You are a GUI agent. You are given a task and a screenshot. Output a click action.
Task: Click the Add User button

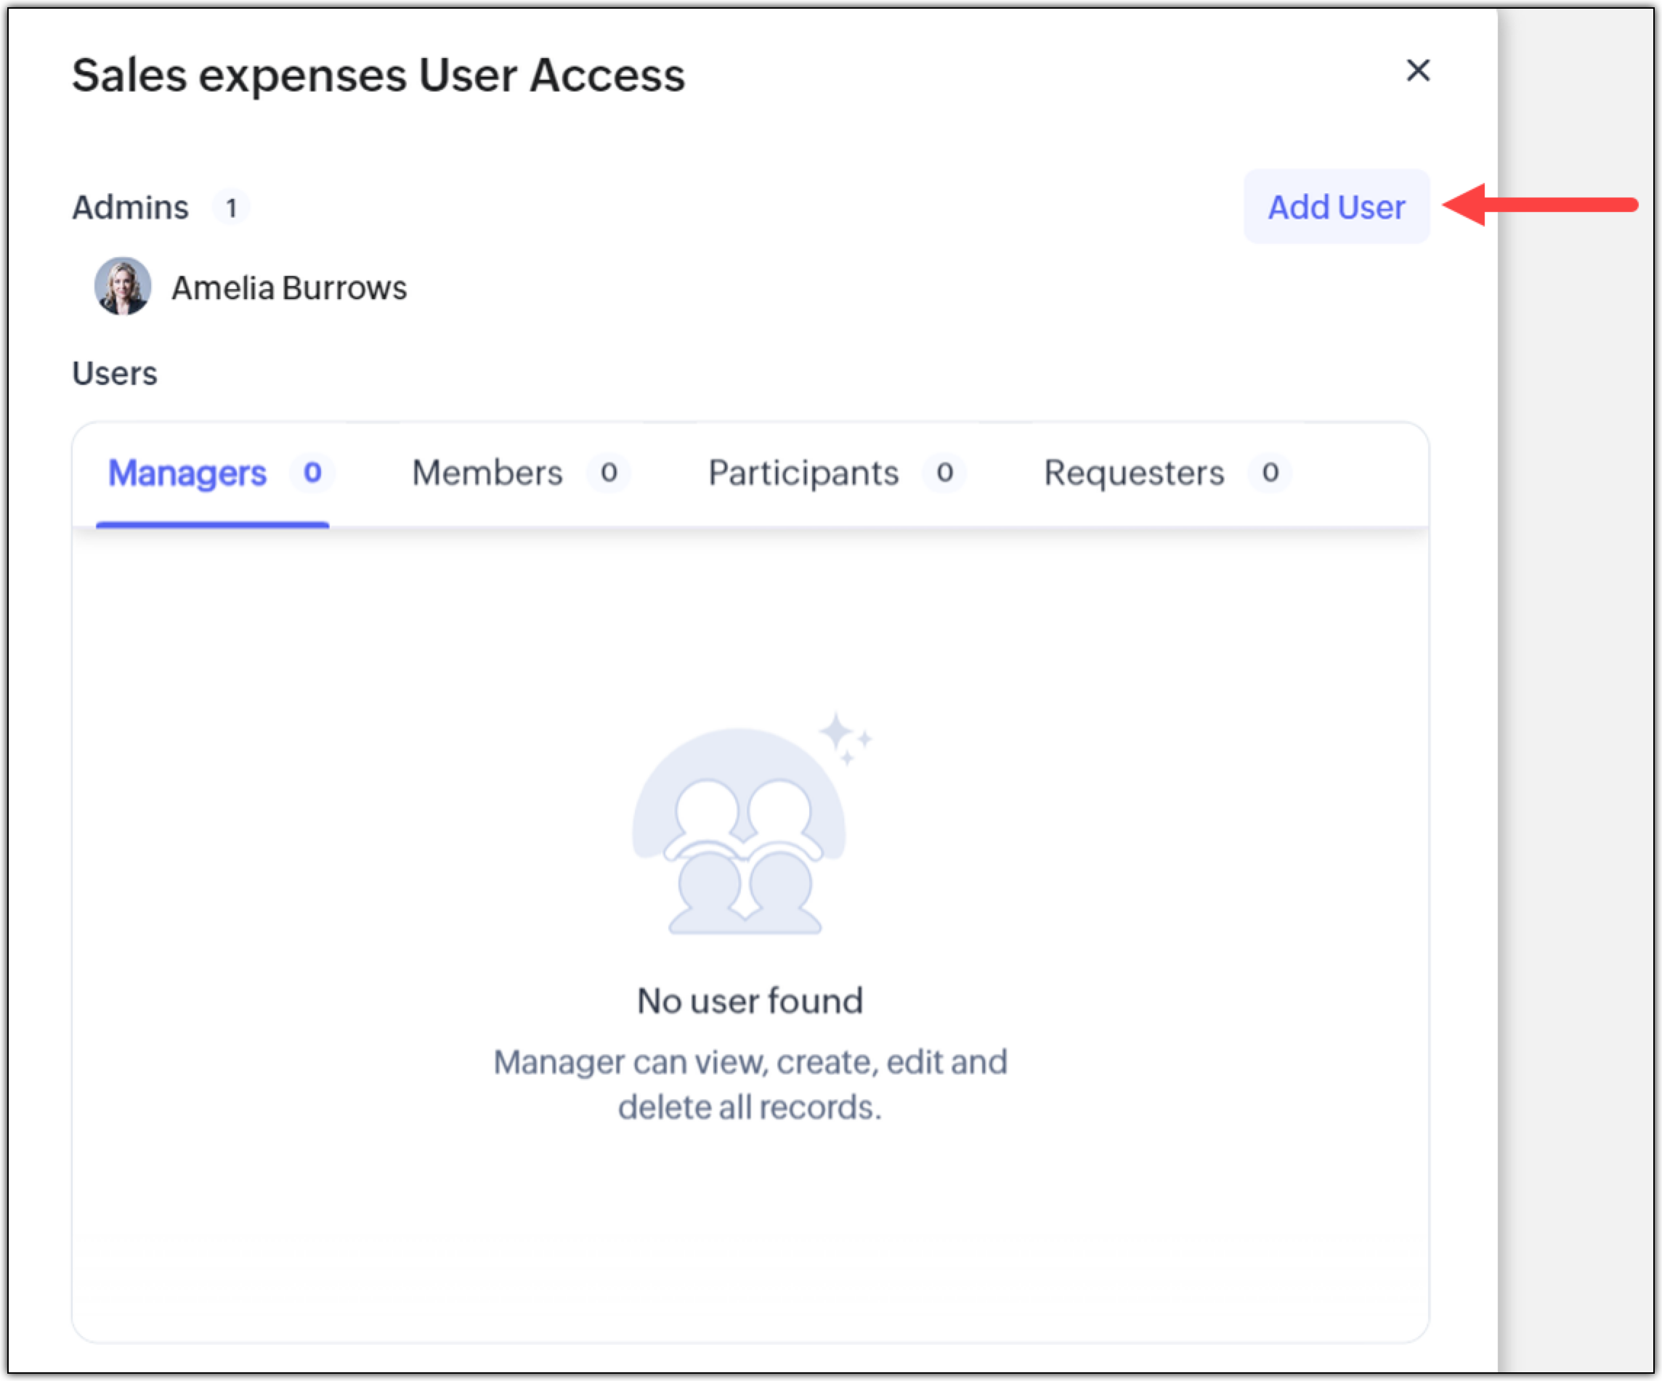pyautogui.click(x=1336, y=206)
